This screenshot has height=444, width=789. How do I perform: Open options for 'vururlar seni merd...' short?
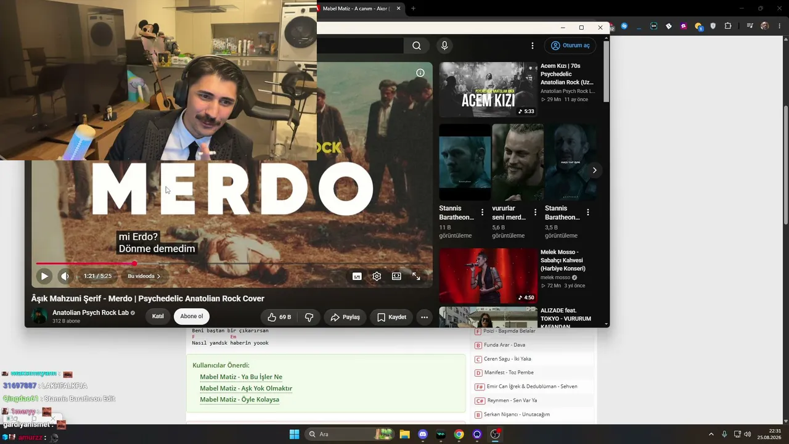(535, 212)
